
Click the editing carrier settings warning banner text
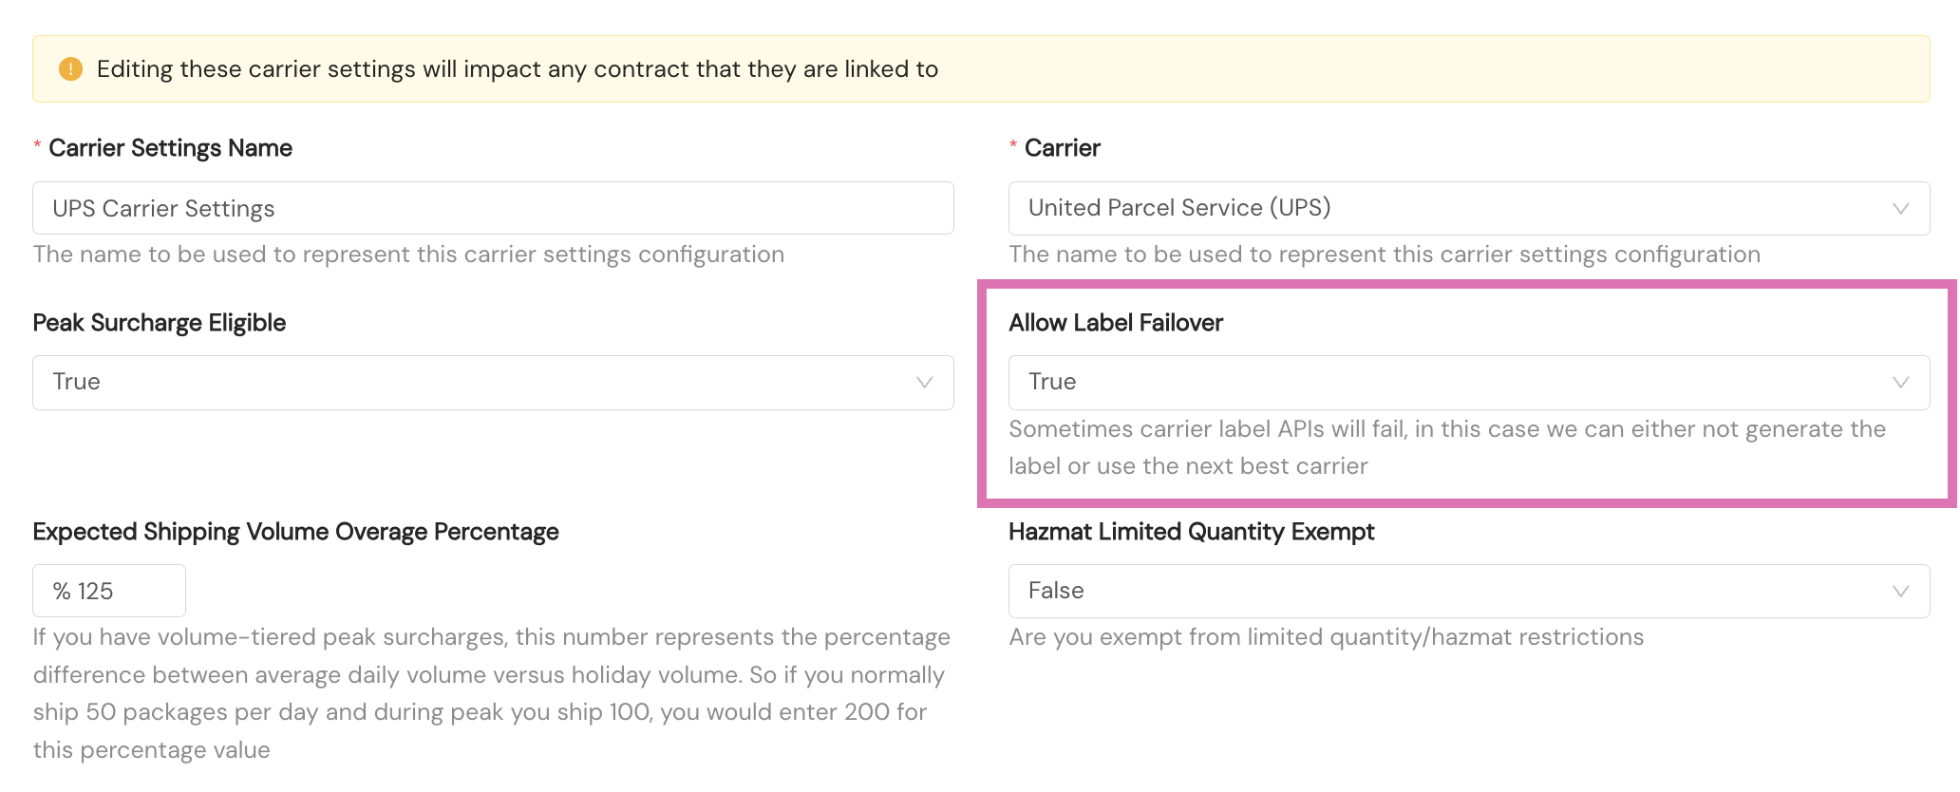[518, 69]
